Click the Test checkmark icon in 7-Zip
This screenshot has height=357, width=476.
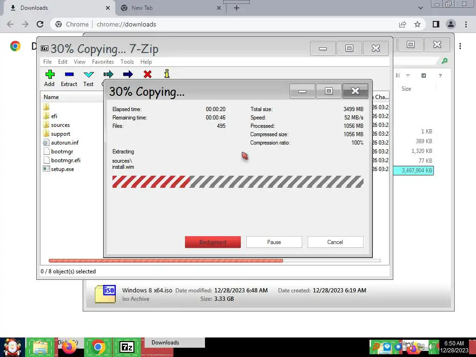click(x=89, y=74)
